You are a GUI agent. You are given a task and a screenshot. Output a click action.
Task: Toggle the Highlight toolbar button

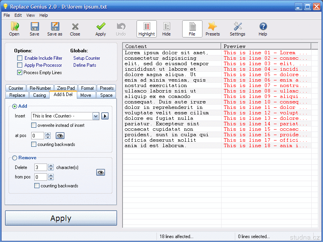click(x=147, y=29)
